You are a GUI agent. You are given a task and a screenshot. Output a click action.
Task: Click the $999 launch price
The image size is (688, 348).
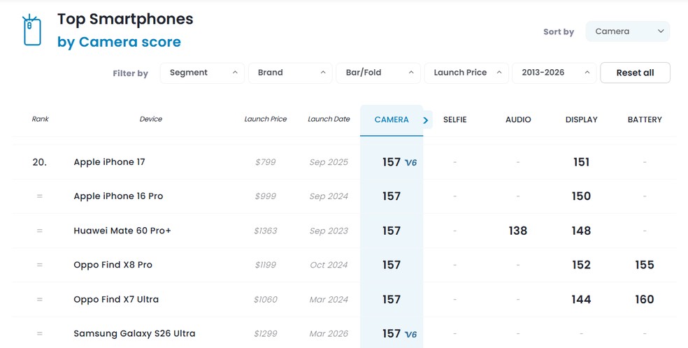pyautogui.click(x=266, y=196)
